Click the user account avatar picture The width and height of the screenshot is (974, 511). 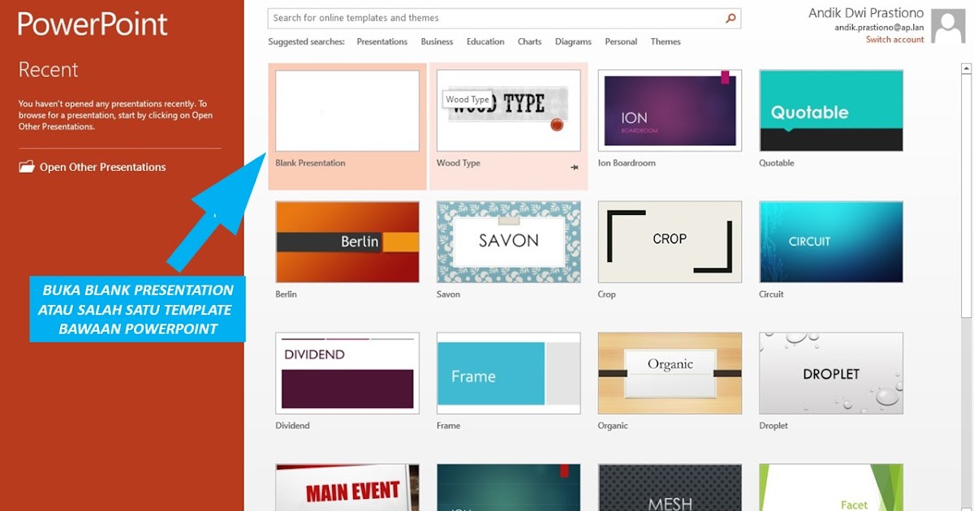pos(948,26)
